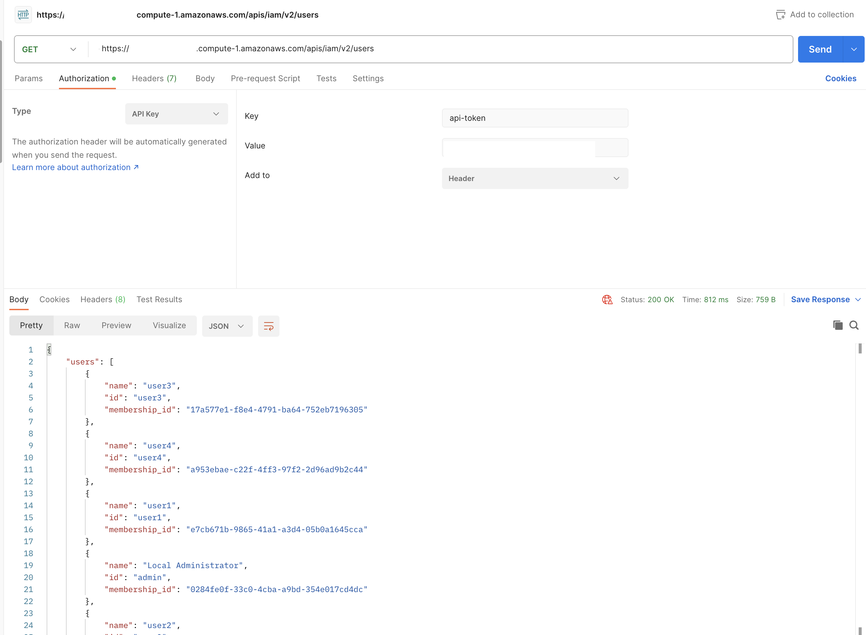Open the response Headers (8) tab

[102, 299]
